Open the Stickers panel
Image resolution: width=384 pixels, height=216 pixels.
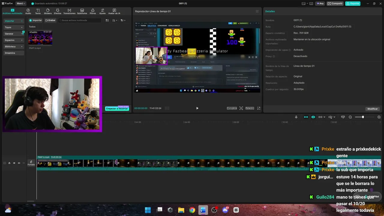(48, 11)
